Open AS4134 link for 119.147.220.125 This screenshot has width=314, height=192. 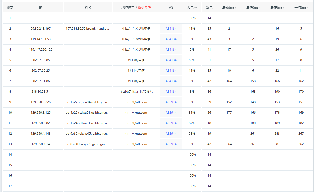[171, 50]
